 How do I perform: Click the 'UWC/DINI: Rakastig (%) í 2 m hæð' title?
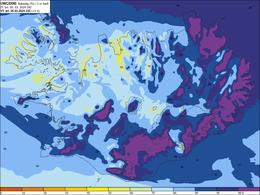pyautogui.click(x=24, y=4)
